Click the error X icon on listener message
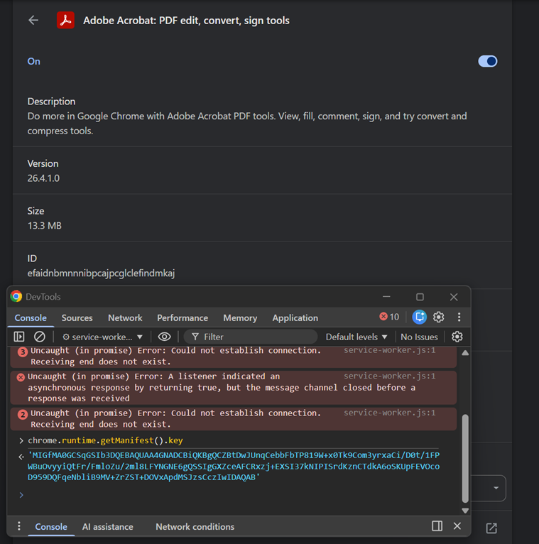 21,378
